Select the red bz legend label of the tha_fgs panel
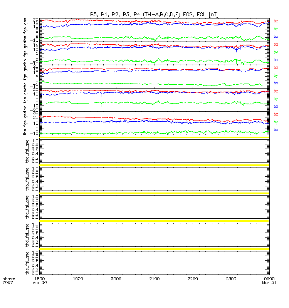This screenshot has width=289, height=308. [x=276, y=21]
